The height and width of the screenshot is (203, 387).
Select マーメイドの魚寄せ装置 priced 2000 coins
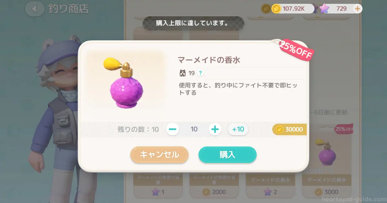coord(214,185)
